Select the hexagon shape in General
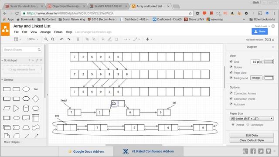This screenshot has width=279, height=157. click(x=36, y=108)
